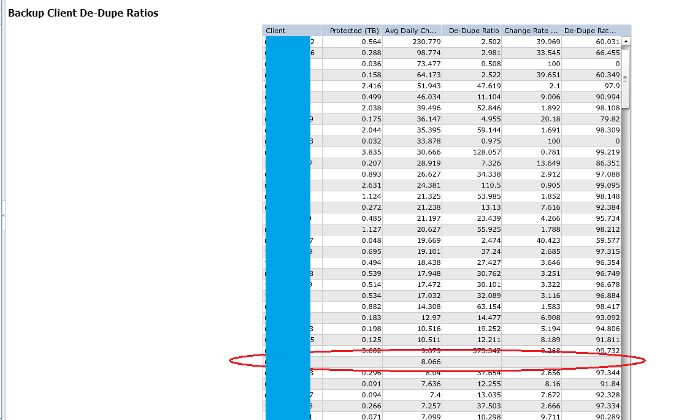Image resolution: width=695 pixels, height=420 pixels.
Task: Sort by the Protected (TB) column header
Action: pyautogui.click(x=354, y=30)
